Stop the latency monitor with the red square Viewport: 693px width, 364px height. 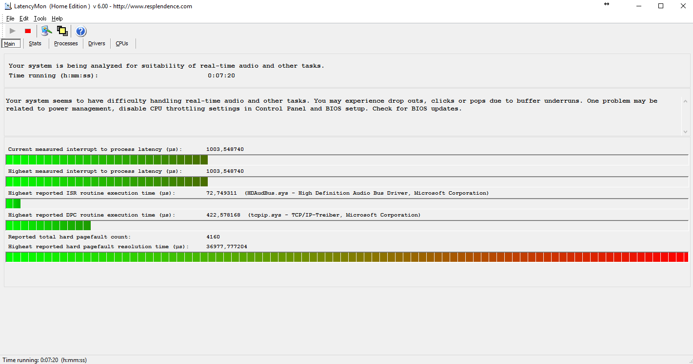tap(28, 31)
